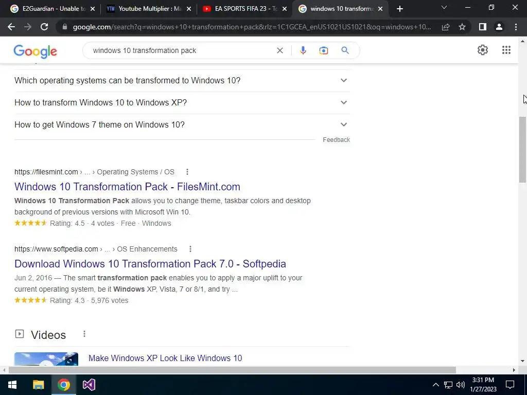The image size is (527, 395).
Task: Search by image with the camera icon
Action: coord(323,50)
